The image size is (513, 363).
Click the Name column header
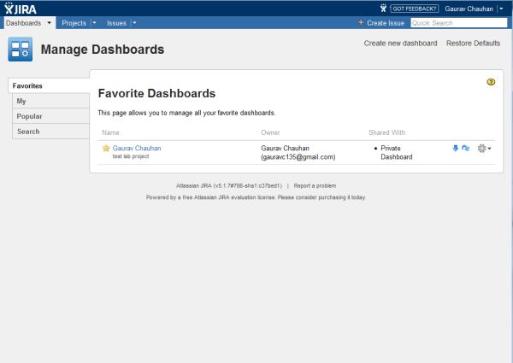point(110,132)
